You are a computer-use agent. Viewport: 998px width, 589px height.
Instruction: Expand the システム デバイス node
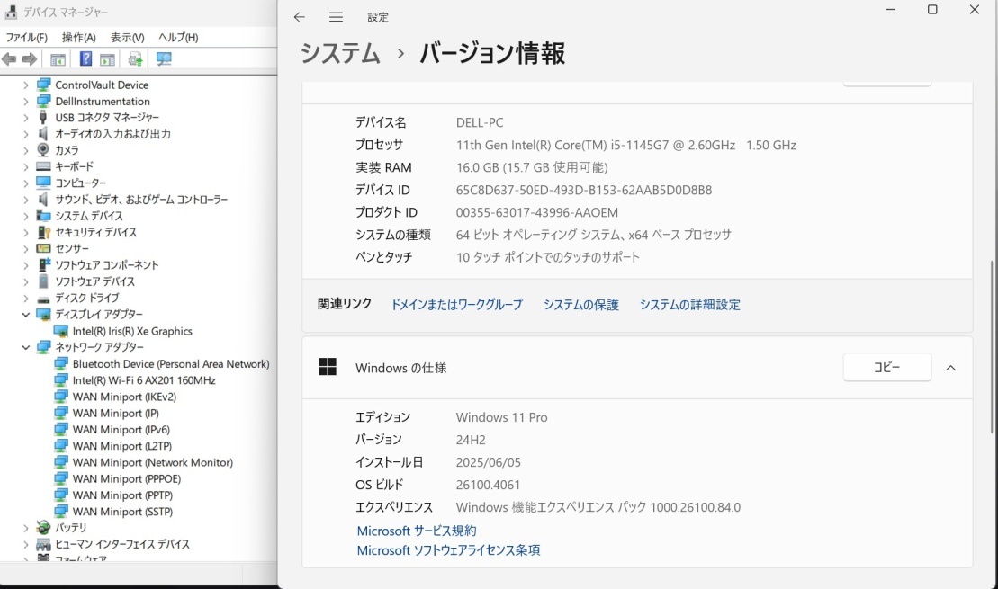tap(25, 216)
